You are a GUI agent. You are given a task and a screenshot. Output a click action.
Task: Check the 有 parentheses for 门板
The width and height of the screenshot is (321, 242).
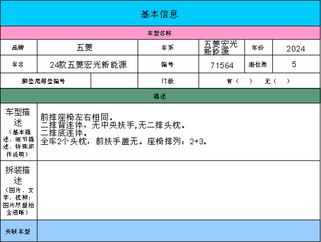[244, 81]
